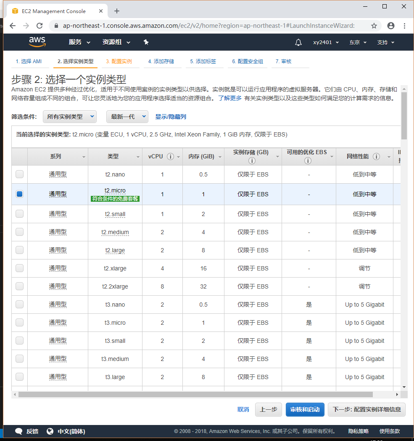Click the 使用条款 footer link
Screen dimensions: 414x441
point(390,431)
